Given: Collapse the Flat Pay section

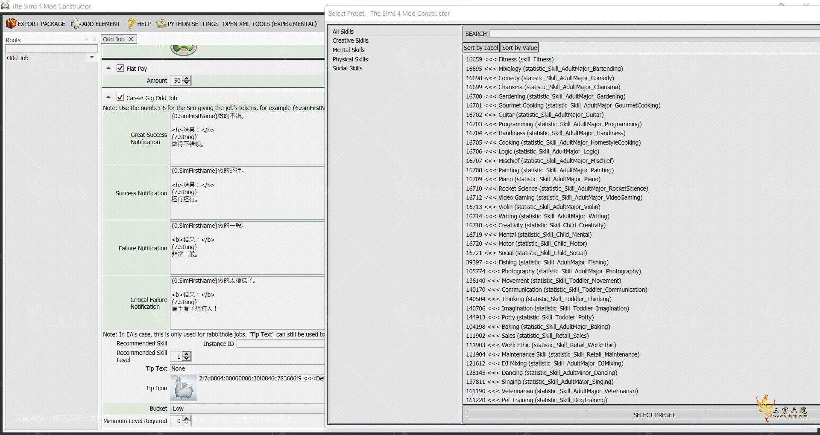Looking at the screenshot, I should pyautogui.click(x=108, y=68).
